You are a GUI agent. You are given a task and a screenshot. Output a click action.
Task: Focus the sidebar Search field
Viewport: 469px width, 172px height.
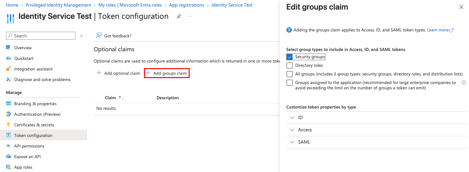(41, 36)
